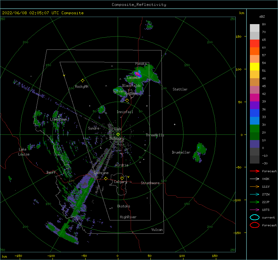
Task: Click the Composite_Reflectivity title
Action: pos(139,5)
